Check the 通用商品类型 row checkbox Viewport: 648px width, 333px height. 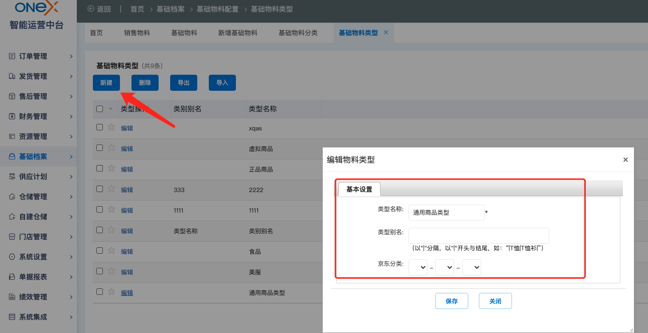tap(99, 292)
